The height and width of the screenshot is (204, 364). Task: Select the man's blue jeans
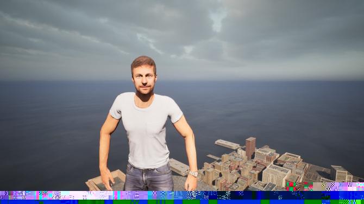point(148,177)
